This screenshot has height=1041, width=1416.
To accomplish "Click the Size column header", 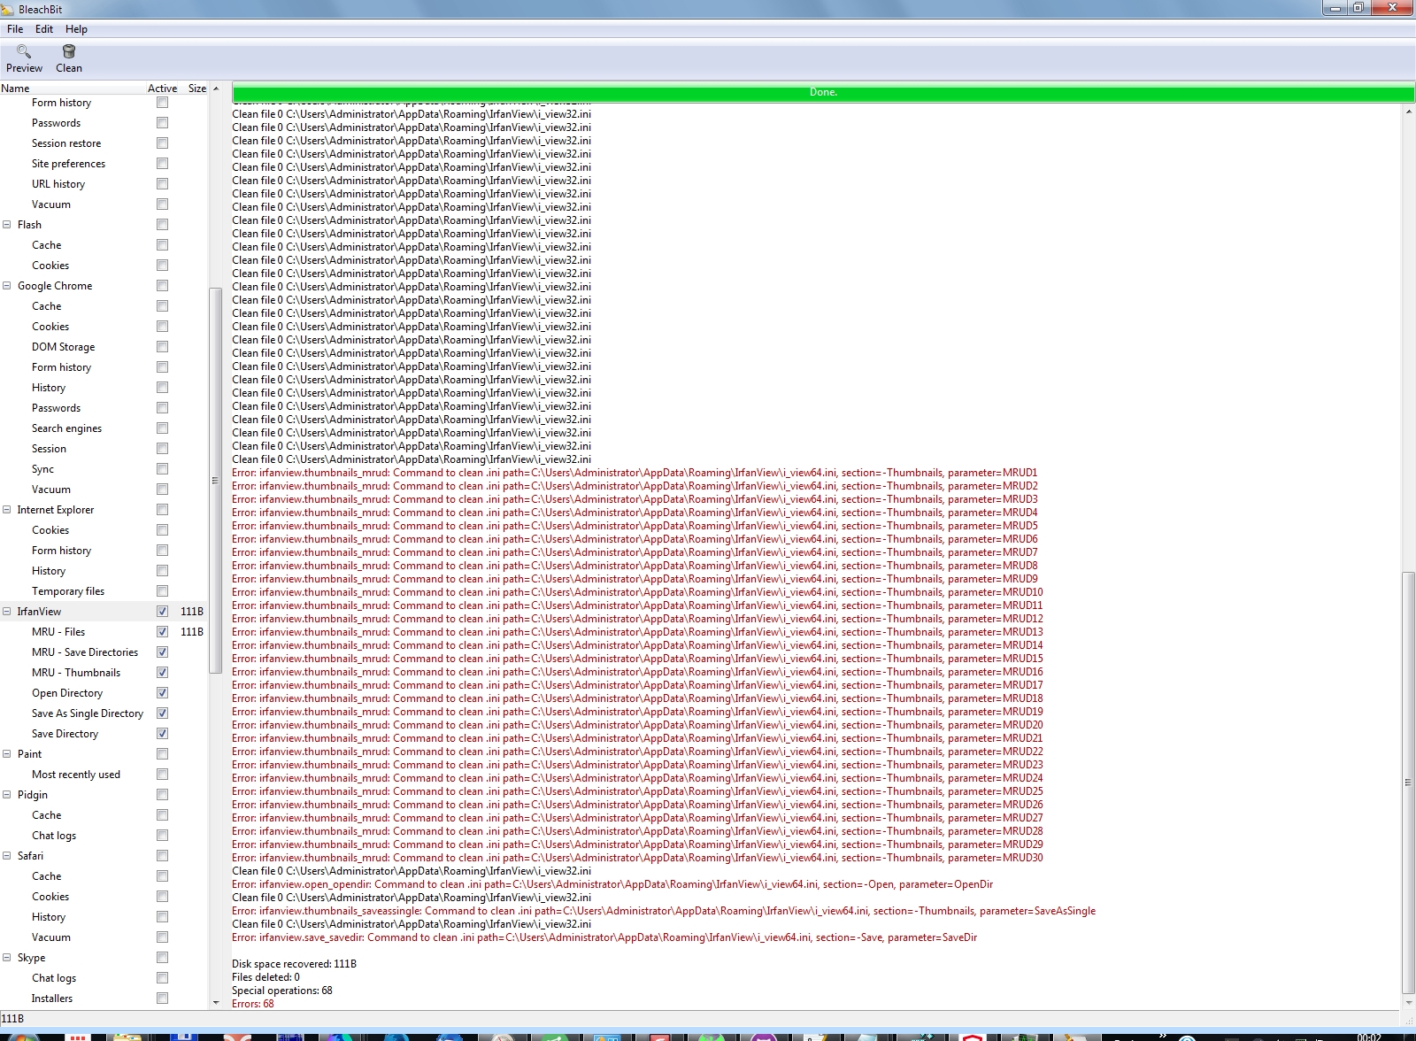I will point(197,89).
